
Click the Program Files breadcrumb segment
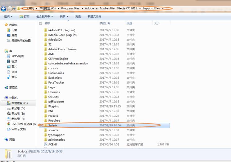tap(70, 8)
